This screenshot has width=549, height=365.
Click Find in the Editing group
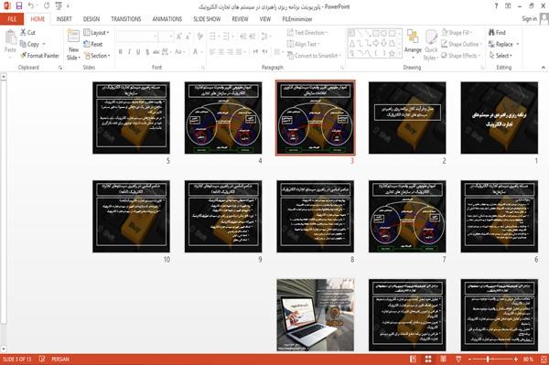497,33
